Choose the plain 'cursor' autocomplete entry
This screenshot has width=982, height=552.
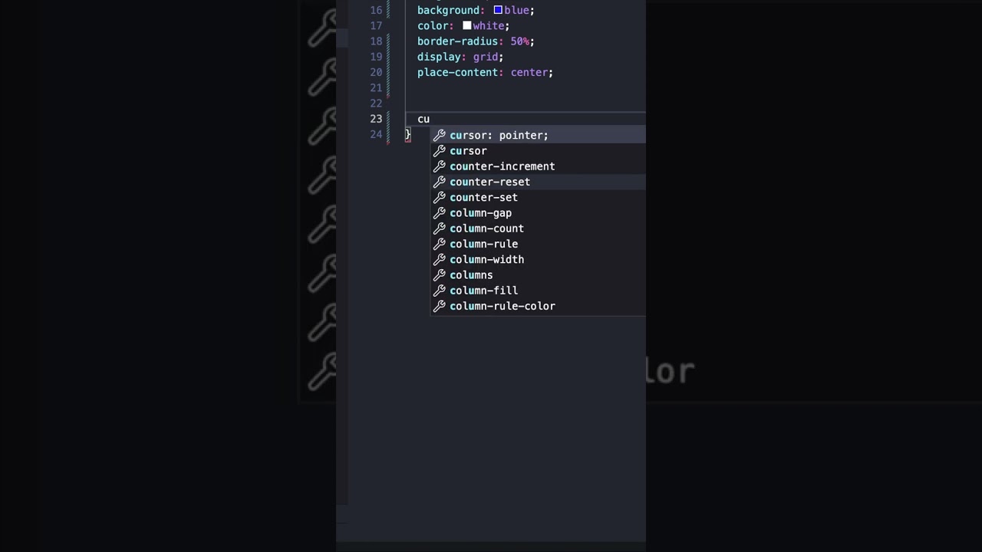pos(538,151)
